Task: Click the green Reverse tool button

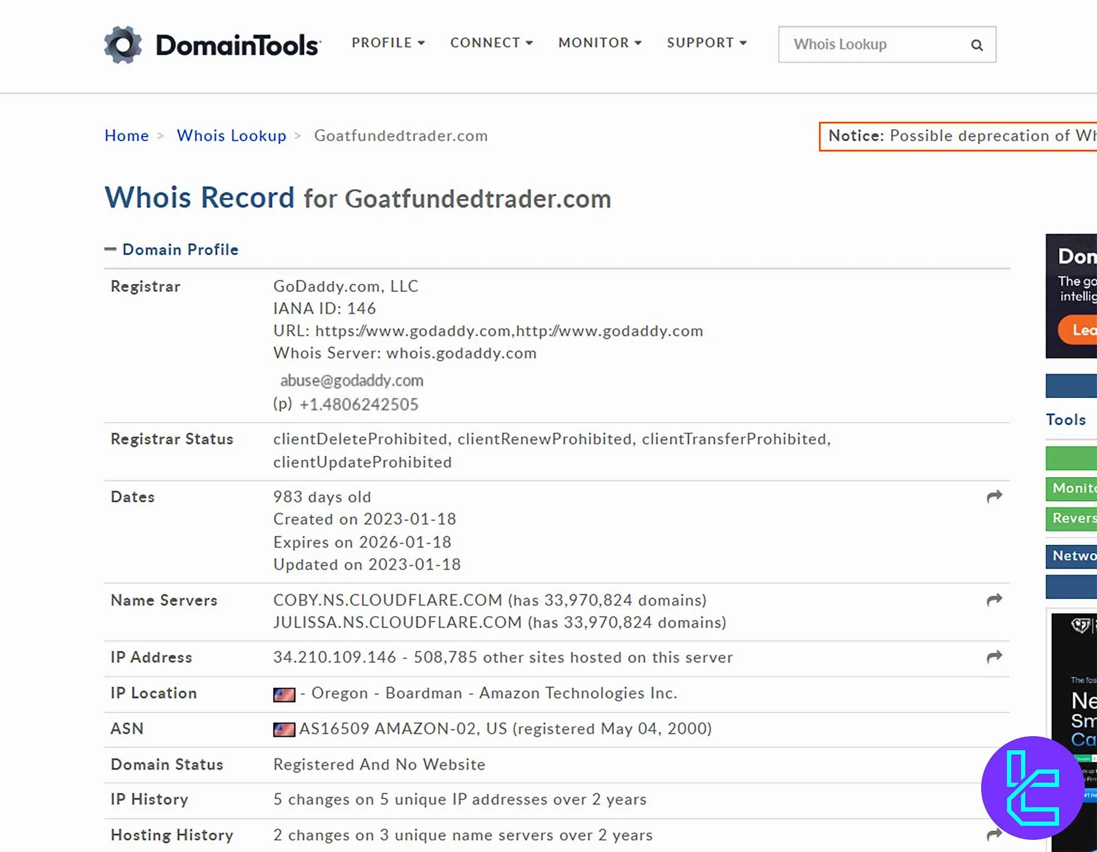Action: point(1072,518)
